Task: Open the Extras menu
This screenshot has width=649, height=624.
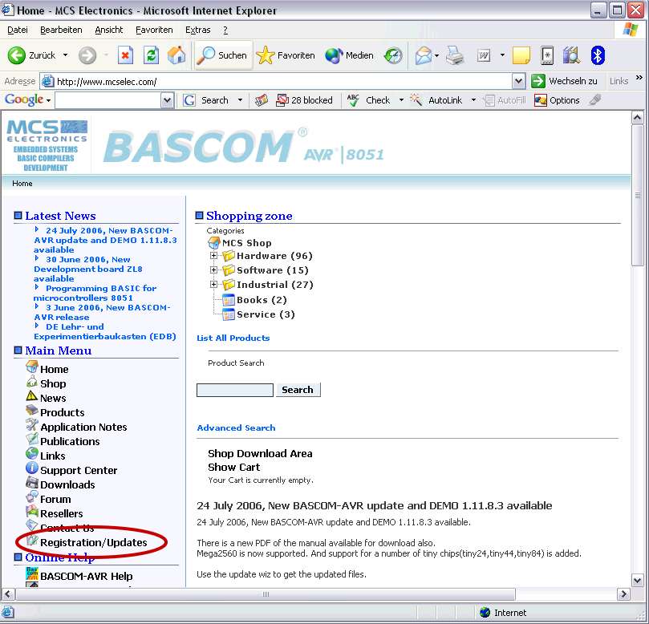Action: (x=197, y=30)
